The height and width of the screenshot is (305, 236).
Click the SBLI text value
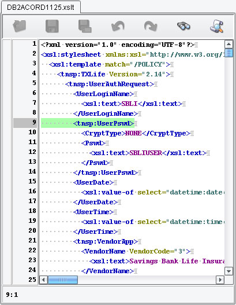129,104
